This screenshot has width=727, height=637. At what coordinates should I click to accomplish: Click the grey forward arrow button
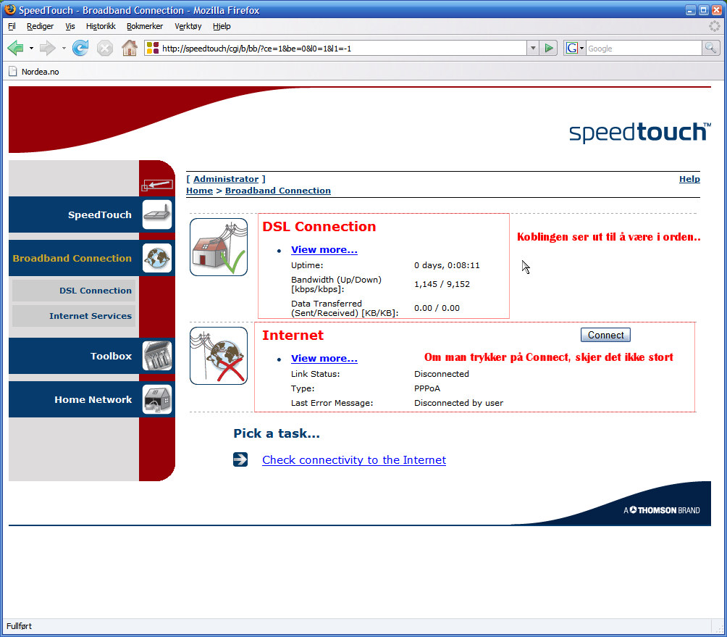coord(47,48)
